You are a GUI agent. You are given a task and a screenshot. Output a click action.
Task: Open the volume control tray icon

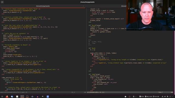165,97
